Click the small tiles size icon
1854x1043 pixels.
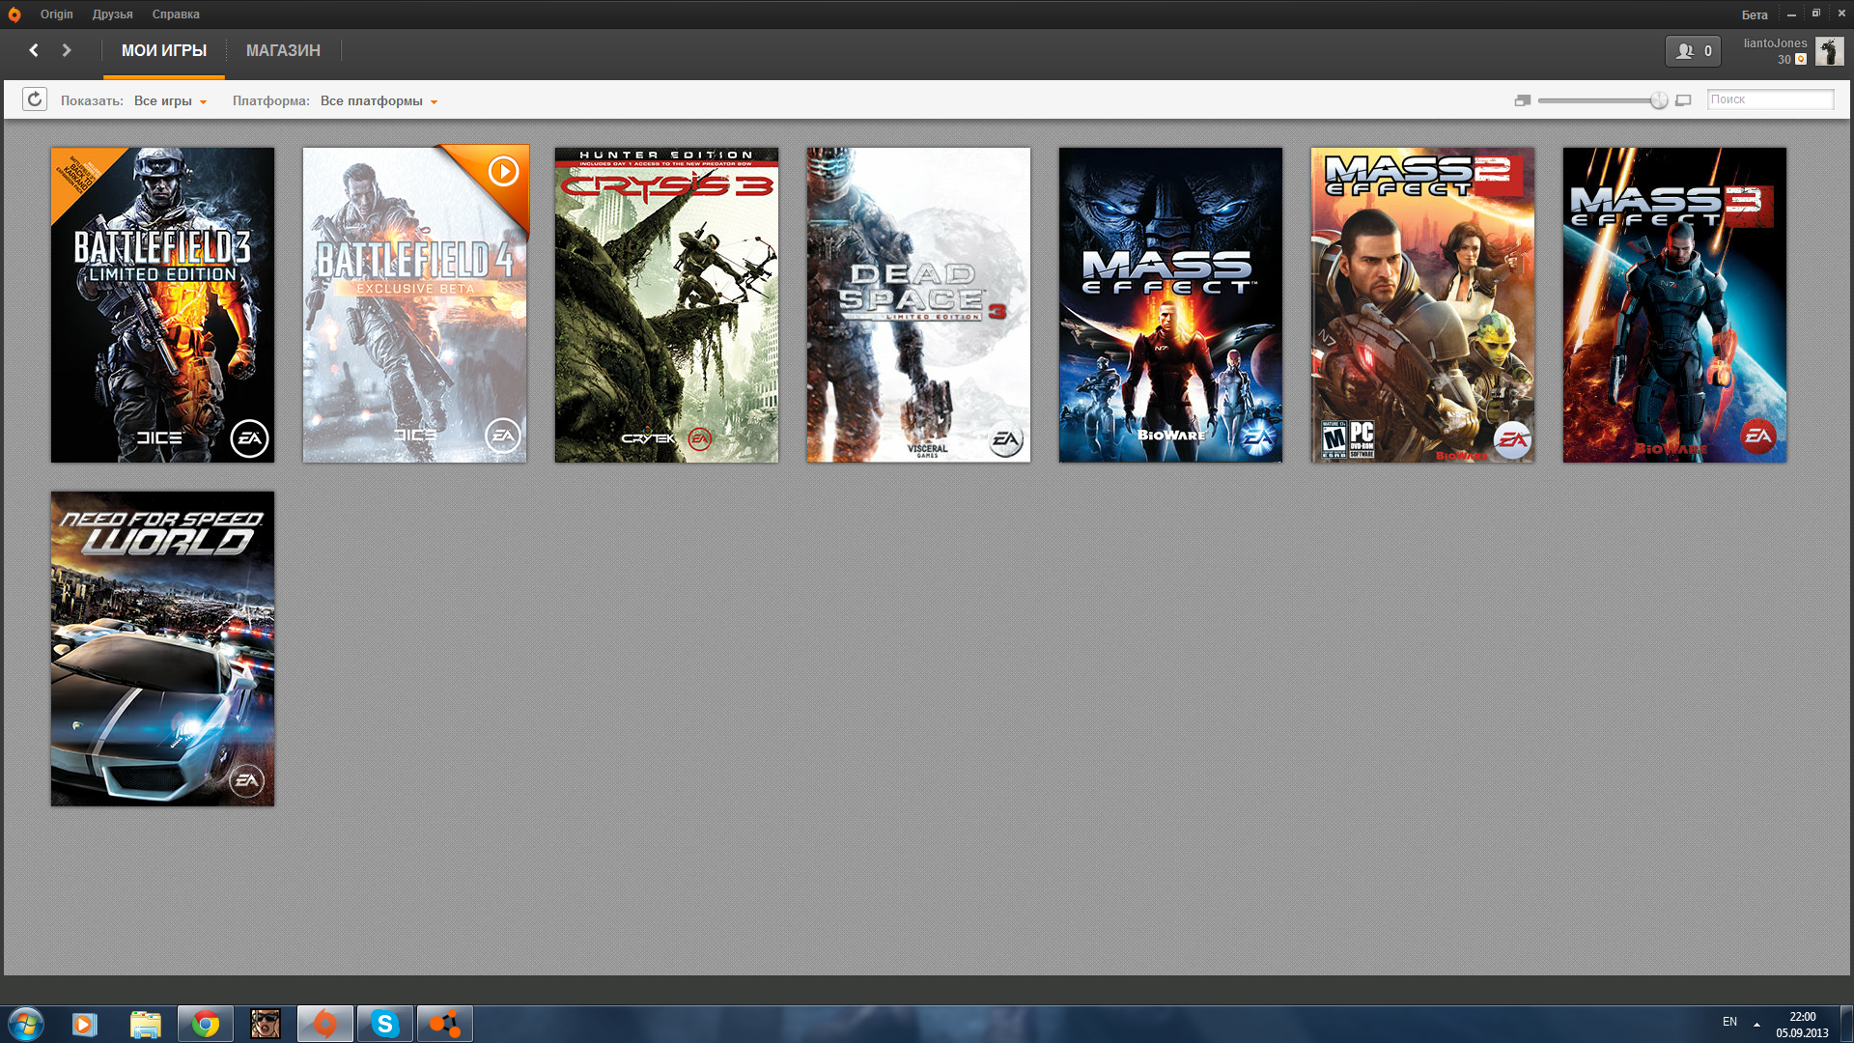click(1523, 100)
